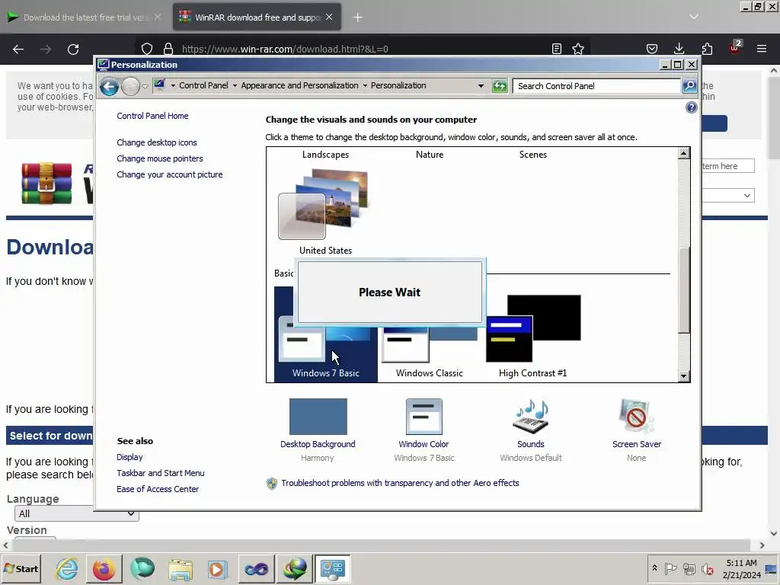Click the Pocket save icon in Firefox

[652, 49]
